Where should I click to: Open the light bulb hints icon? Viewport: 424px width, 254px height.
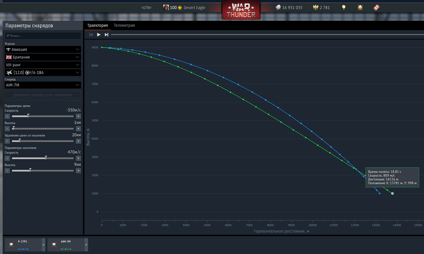344,8
